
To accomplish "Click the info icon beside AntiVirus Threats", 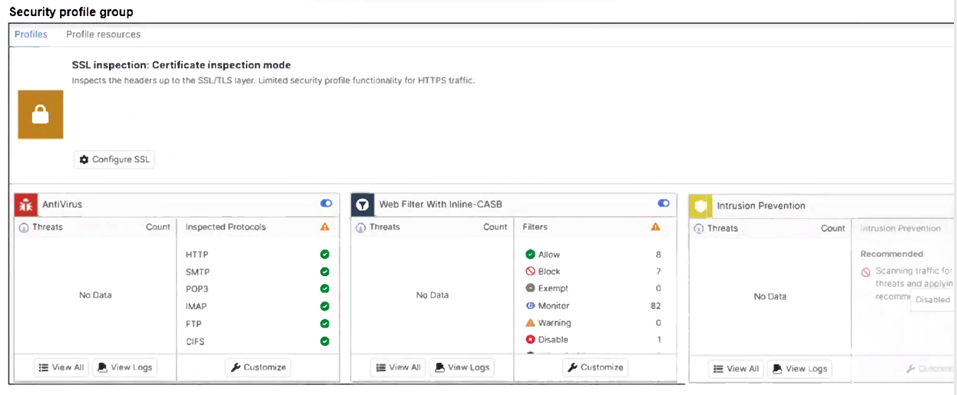I will 24,228.
